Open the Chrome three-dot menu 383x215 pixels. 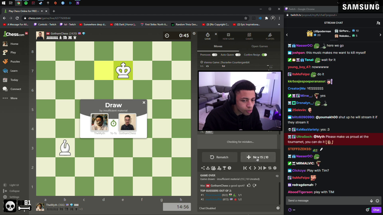point(279,18)
